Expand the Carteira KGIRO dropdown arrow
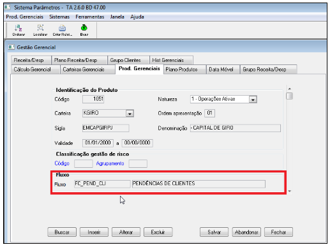Image resolution: width=330 pixels, height=247 pixels. click(130, 114)
